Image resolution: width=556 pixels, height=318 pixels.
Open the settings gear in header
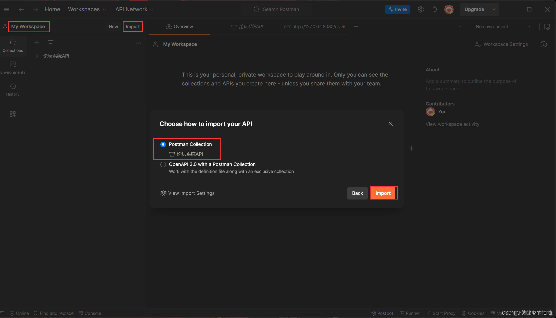click(420, 10)
